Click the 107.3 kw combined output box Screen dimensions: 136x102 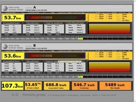(x=13, y=86)
